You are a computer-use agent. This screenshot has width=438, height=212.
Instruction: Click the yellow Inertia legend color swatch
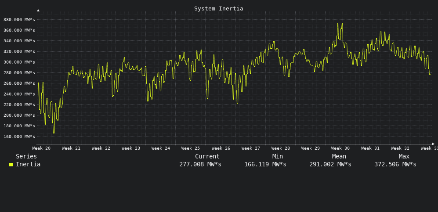(x=11, y=165)
